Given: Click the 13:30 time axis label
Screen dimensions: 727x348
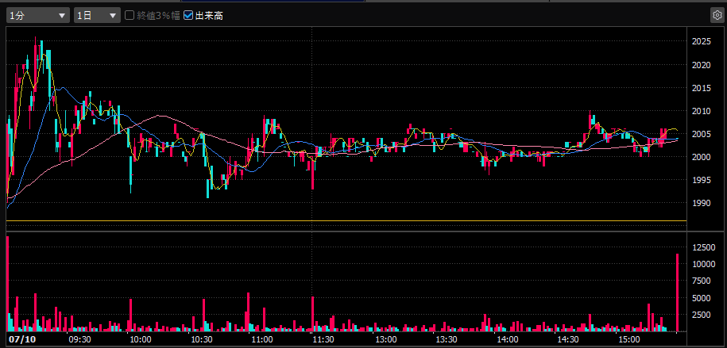Looking at the screenshot, I should pos(445,339).
